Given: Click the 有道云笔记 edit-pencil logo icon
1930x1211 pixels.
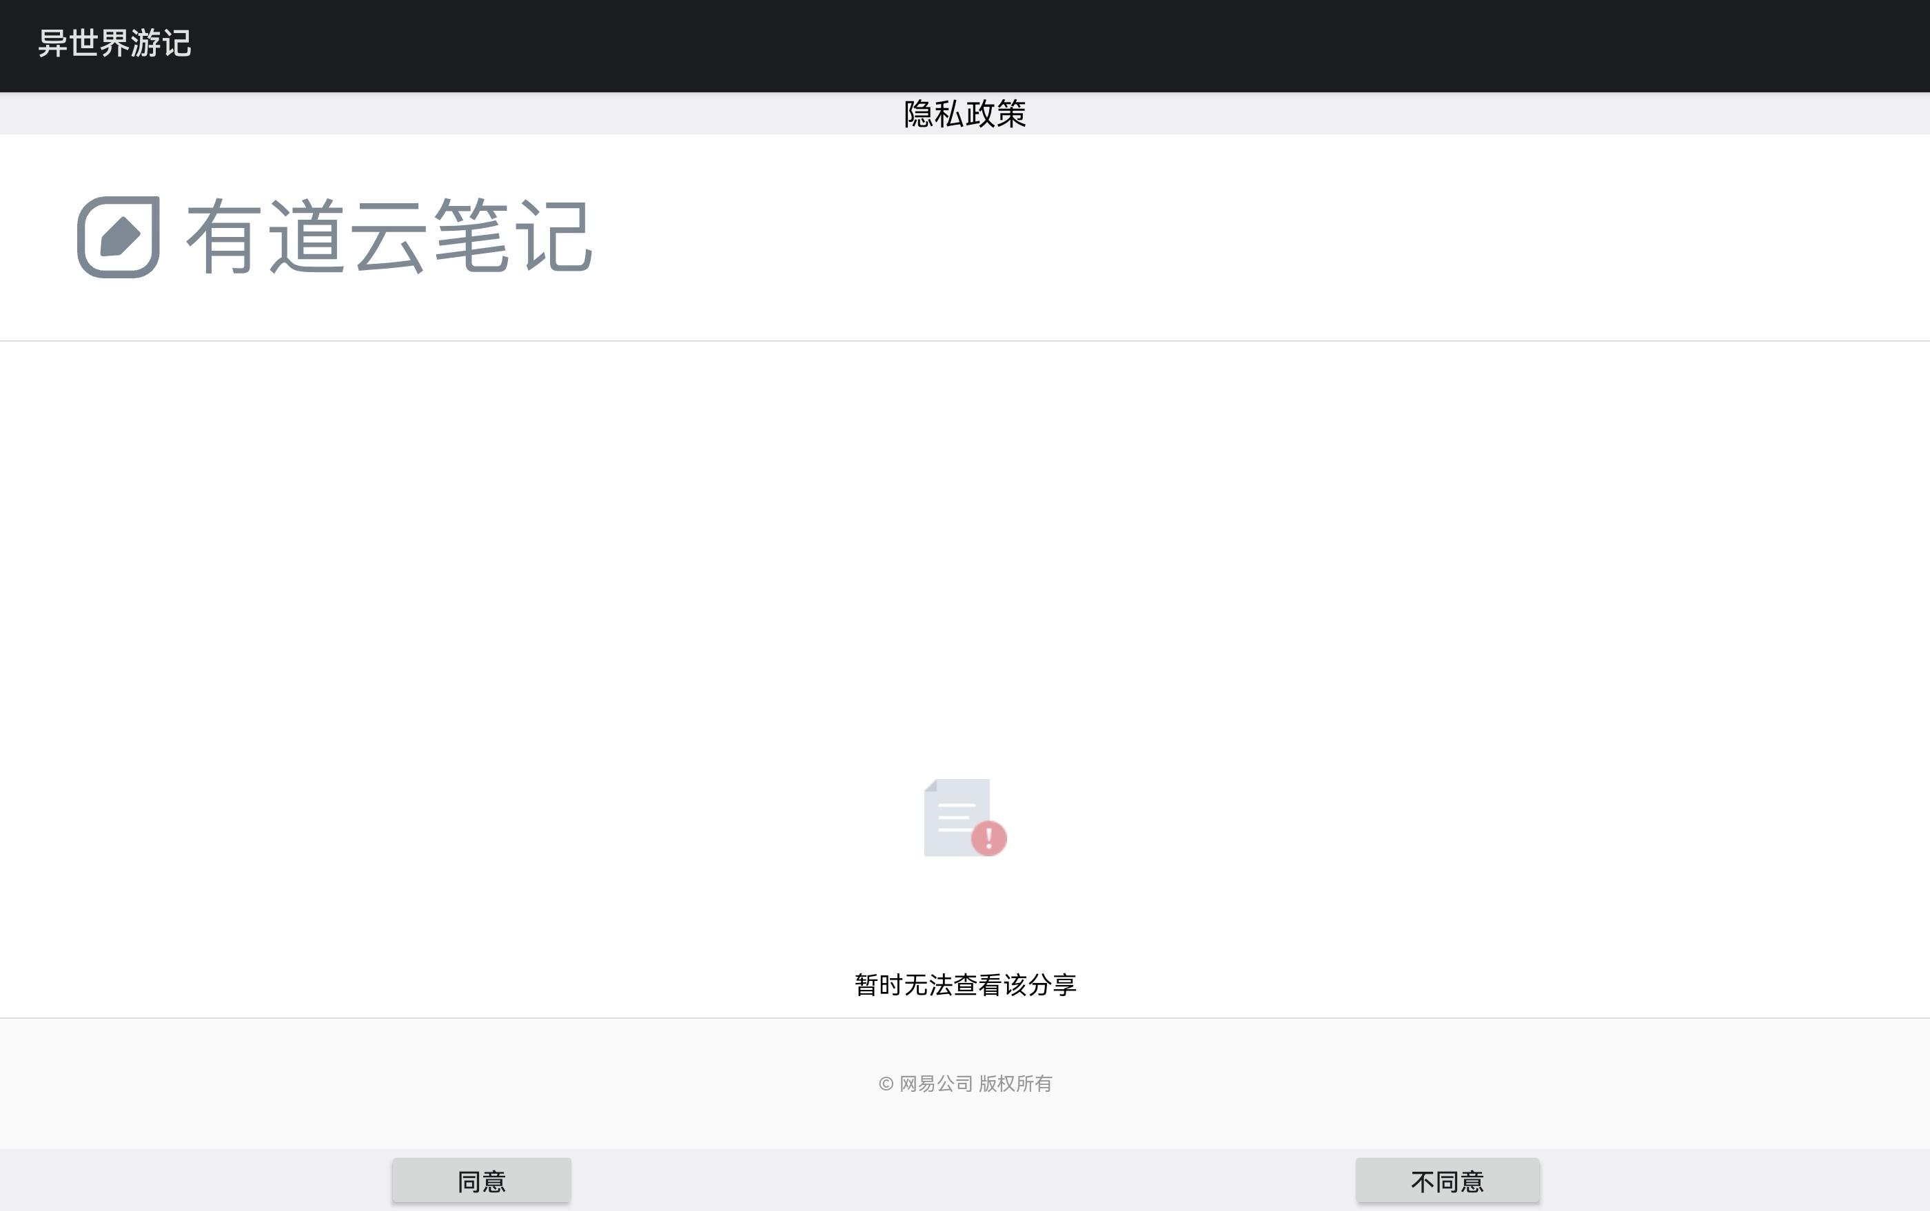Looking at the screenshot, I should [x=119, y=237].
